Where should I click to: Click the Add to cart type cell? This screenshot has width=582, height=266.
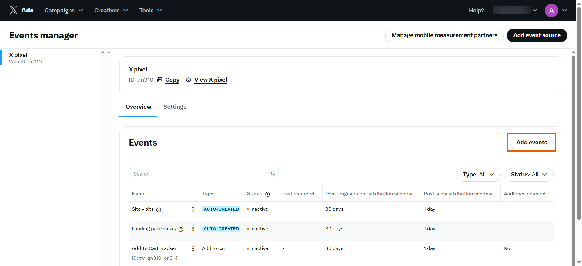coord(215,248)
